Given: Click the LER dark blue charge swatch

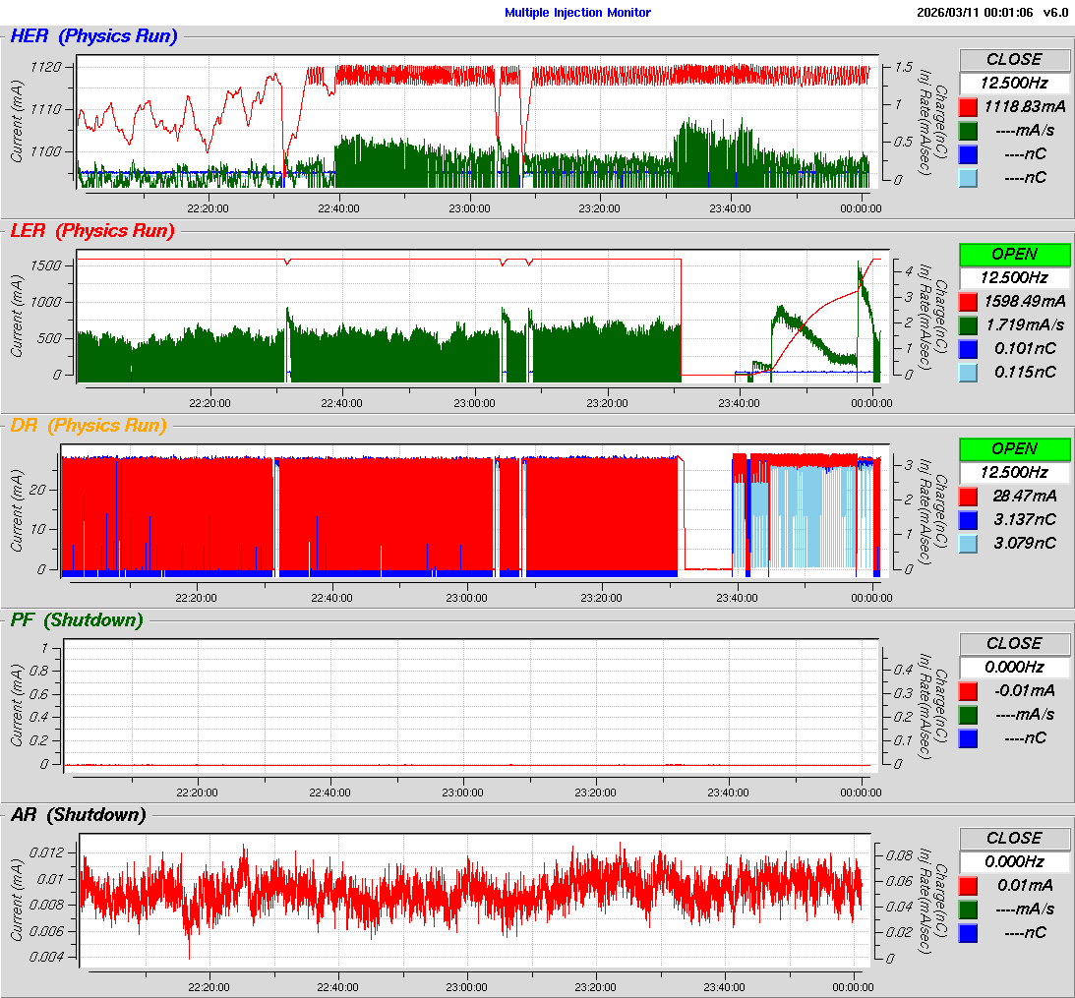Looking at the screenshot, I should click(x=968, y=348).
